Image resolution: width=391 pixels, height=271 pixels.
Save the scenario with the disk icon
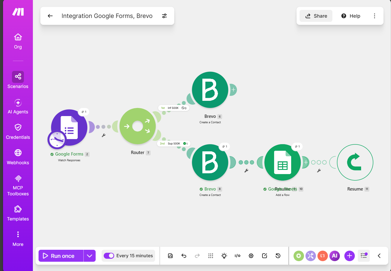(x=170, y=256)
